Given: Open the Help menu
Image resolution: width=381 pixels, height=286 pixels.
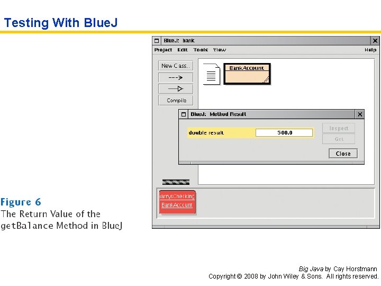Looking at the screenshot, I should click(370, 50).
